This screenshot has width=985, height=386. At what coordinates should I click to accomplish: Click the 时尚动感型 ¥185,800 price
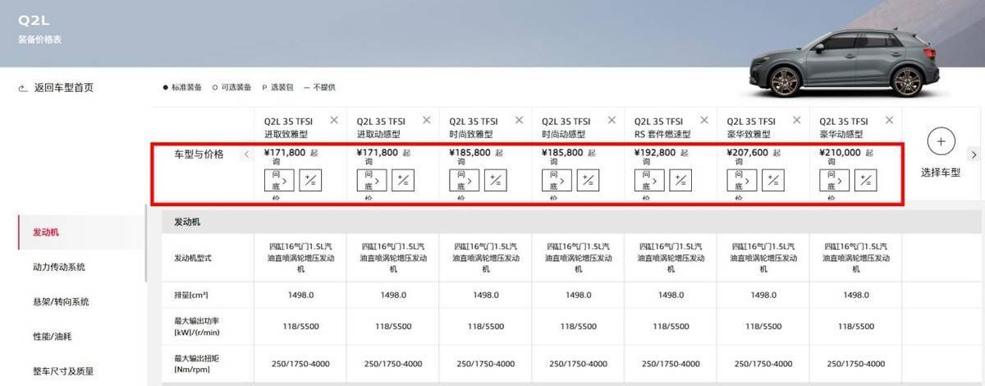pyautogui.click(x=562, y=153)
